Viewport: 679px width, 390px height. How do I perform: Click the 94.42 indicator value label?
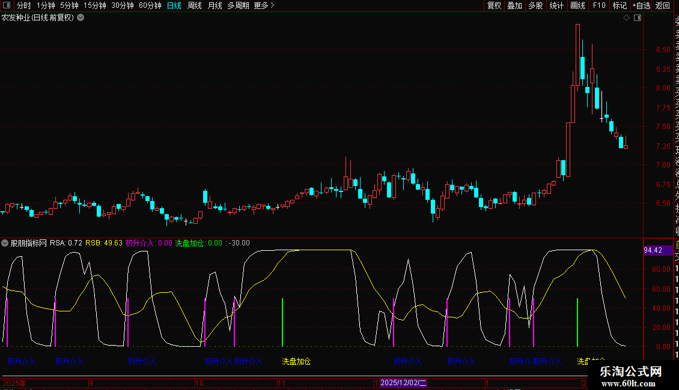pos(653,250)
